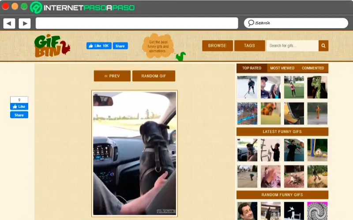
Task: Open random gif with spiral pattern
Action: 317,211
